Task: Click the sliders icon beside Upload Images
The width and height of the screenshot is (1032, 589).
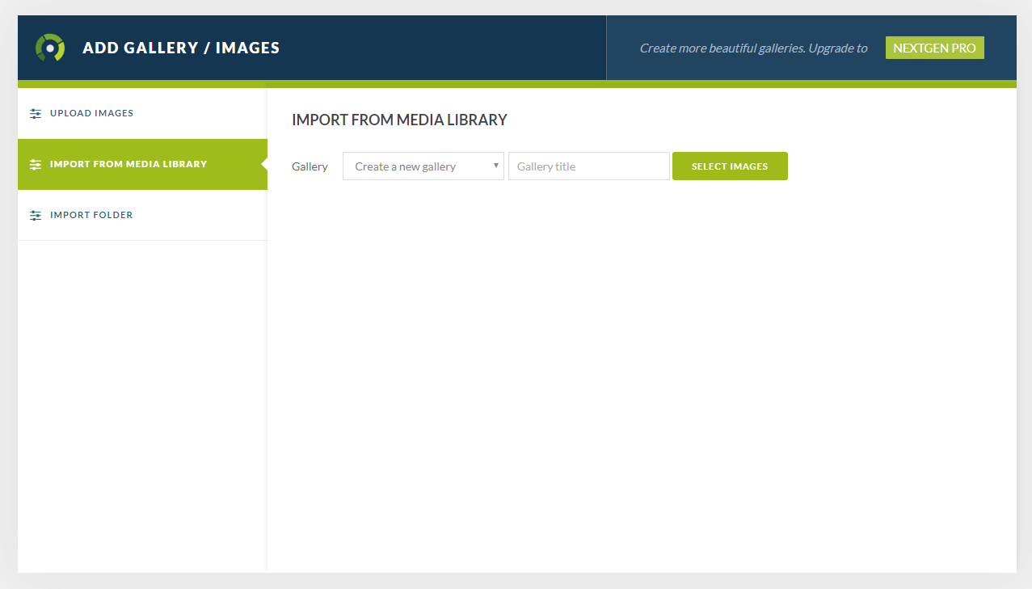Action: [x=35, y=112]
